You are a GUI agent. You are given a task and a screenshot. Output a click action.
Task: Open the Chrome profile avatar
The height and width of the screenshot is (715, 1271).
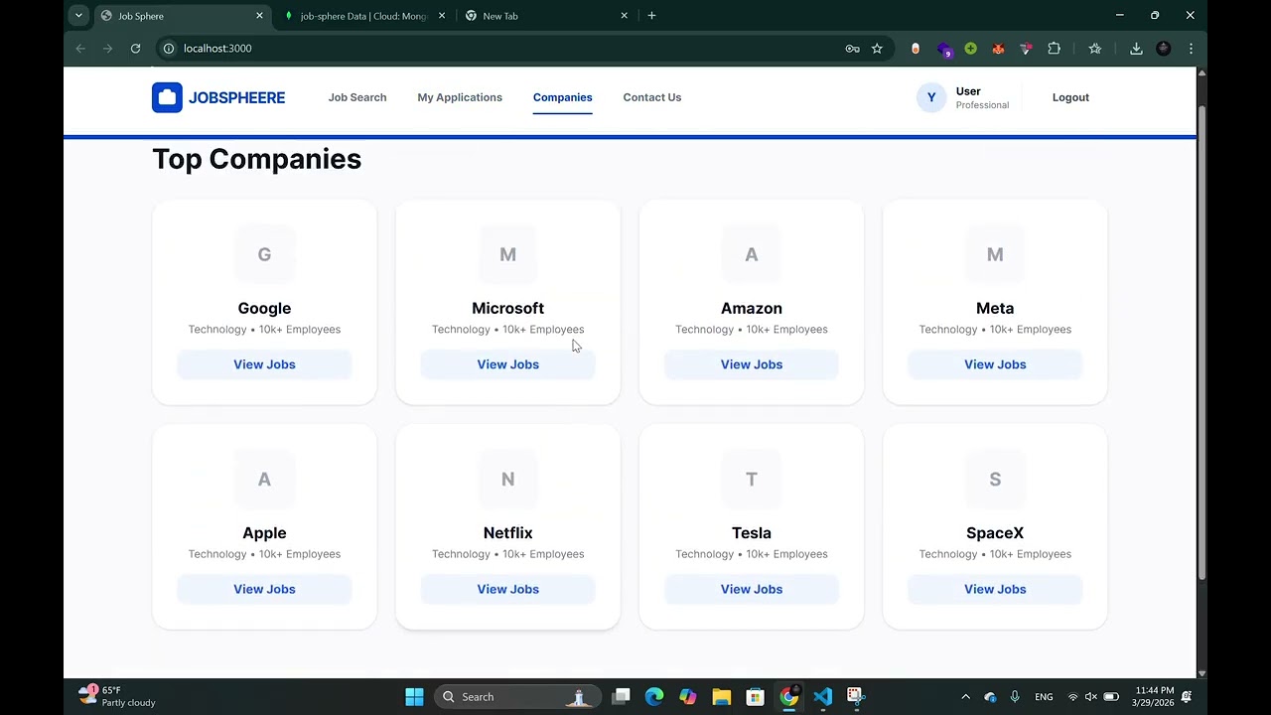coord(1164,48)
